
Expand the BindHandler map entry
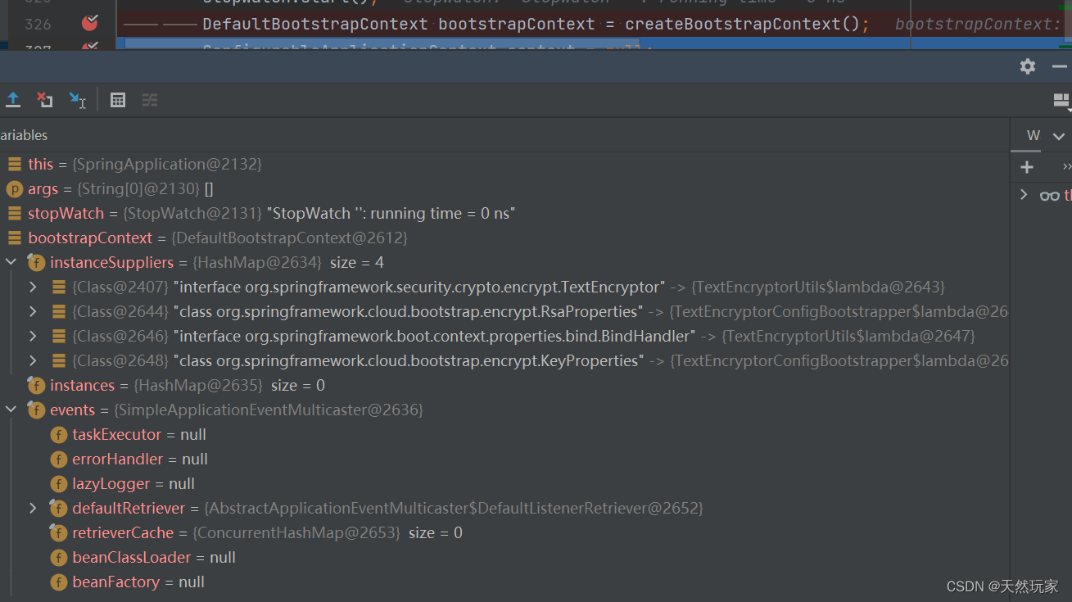click(x=33, y=336)
